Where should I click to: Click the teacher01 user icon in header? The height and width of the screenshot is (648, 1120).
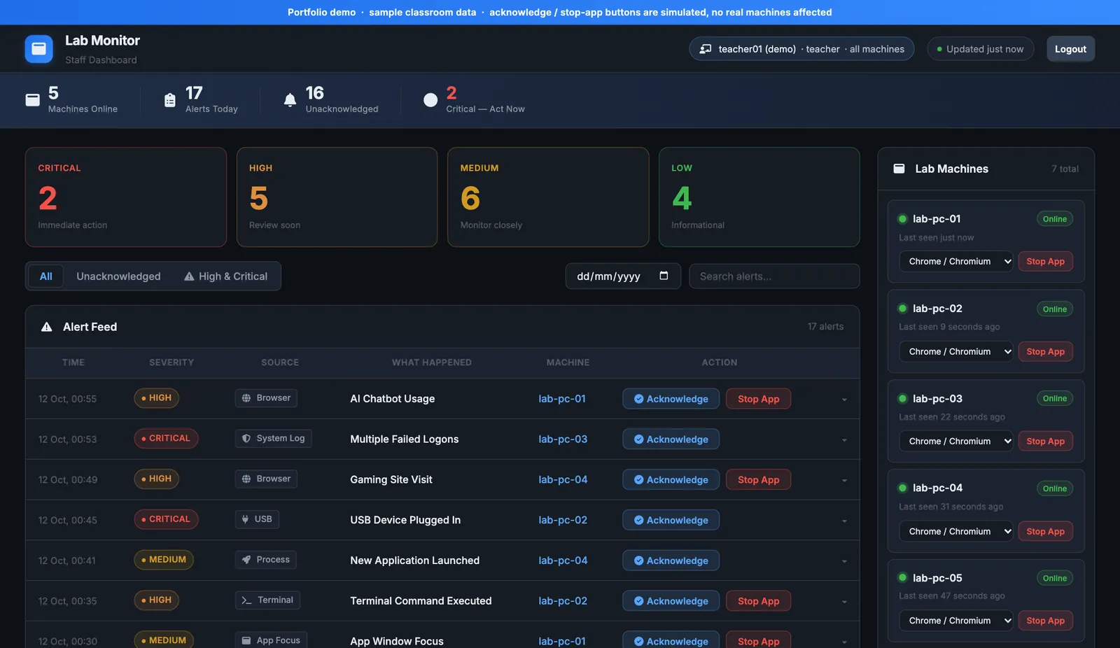pyautogui.click(x=706, y=49)
